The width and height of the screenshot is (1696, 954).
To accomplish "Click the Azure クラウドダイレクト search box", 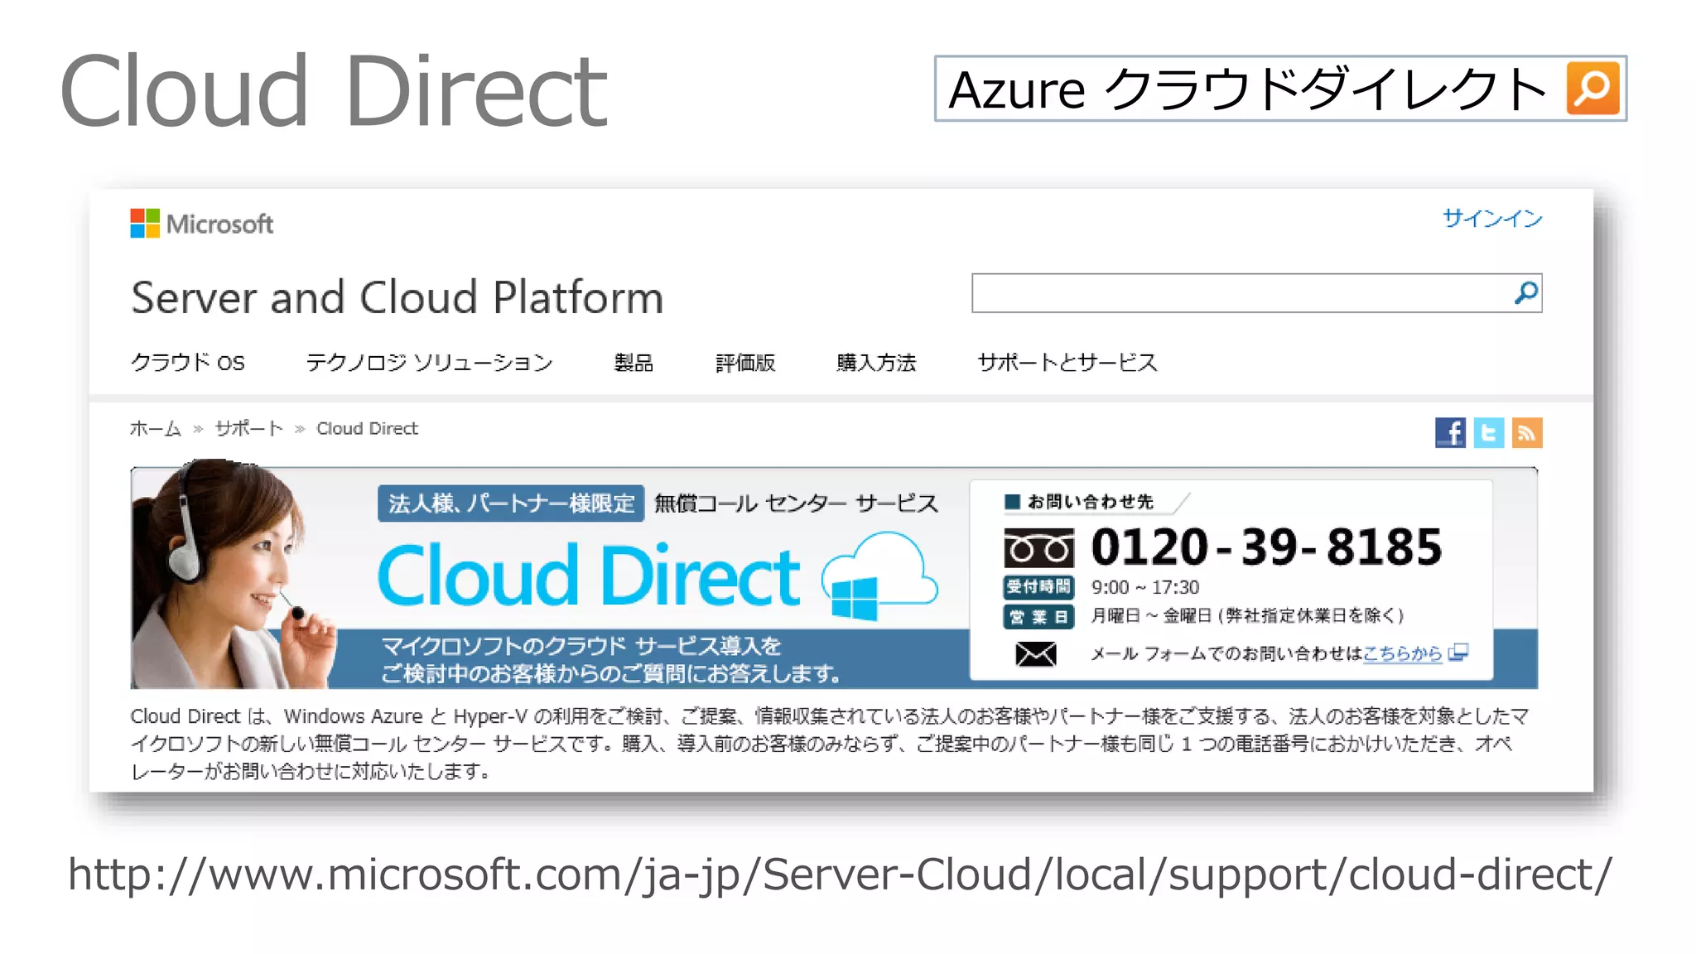I will click(x=1280, y=89).
